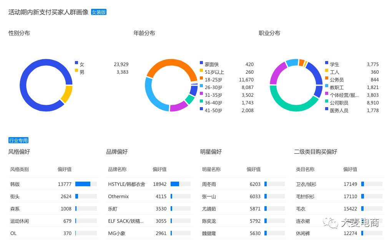Select the MG小象 brand row

[x=149, y=233]
